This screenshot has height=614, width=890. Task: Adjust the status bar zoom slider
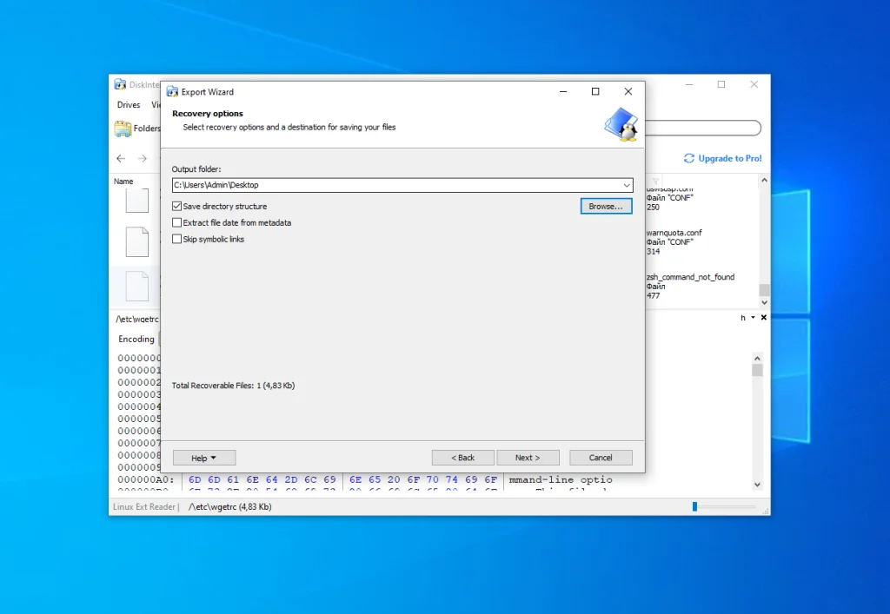click(695, 506)
